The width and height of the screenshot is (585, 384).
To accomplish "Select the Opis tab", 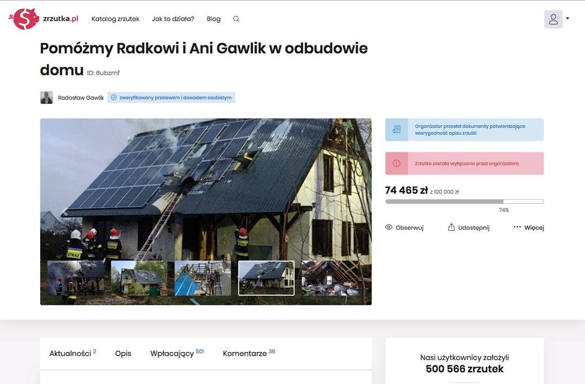I will (x=123, y=354).
